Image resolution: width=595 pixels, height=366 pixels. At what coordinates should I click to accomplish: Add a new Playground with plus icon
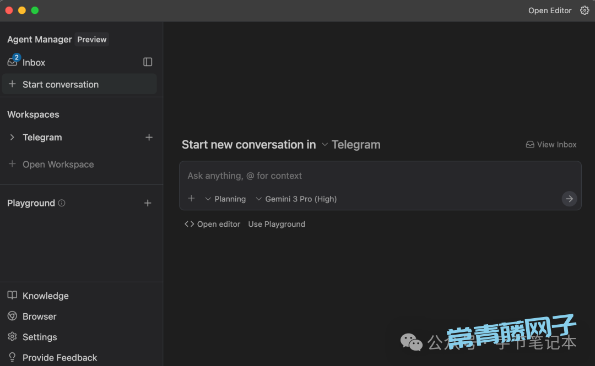click(148, 203)
